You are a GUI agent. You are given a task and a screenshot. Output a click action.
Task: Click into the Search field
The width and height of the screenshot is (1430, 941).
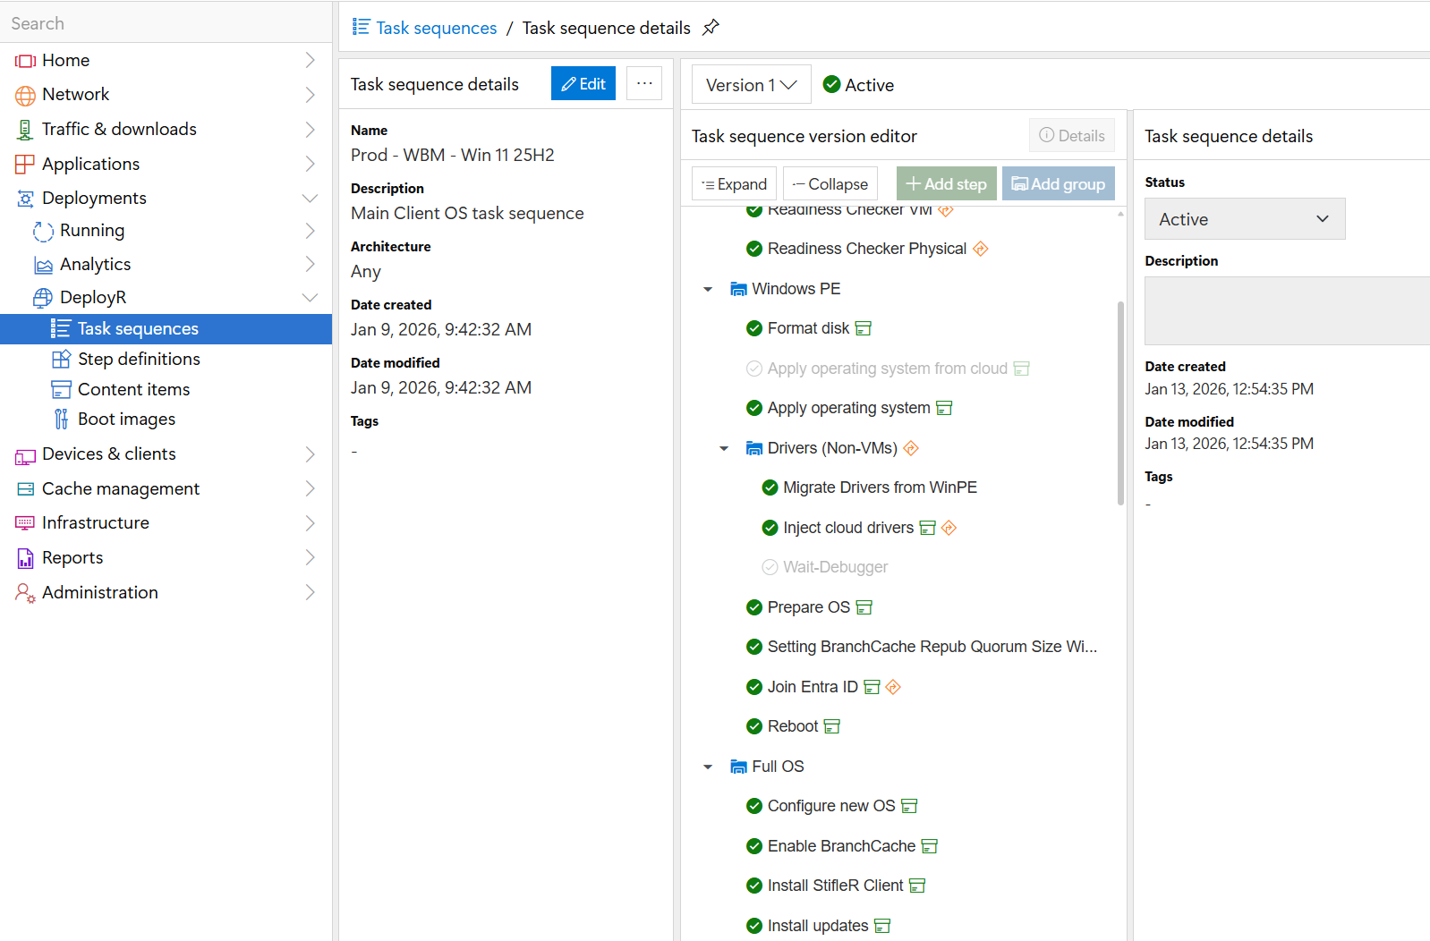coord(166,23)
